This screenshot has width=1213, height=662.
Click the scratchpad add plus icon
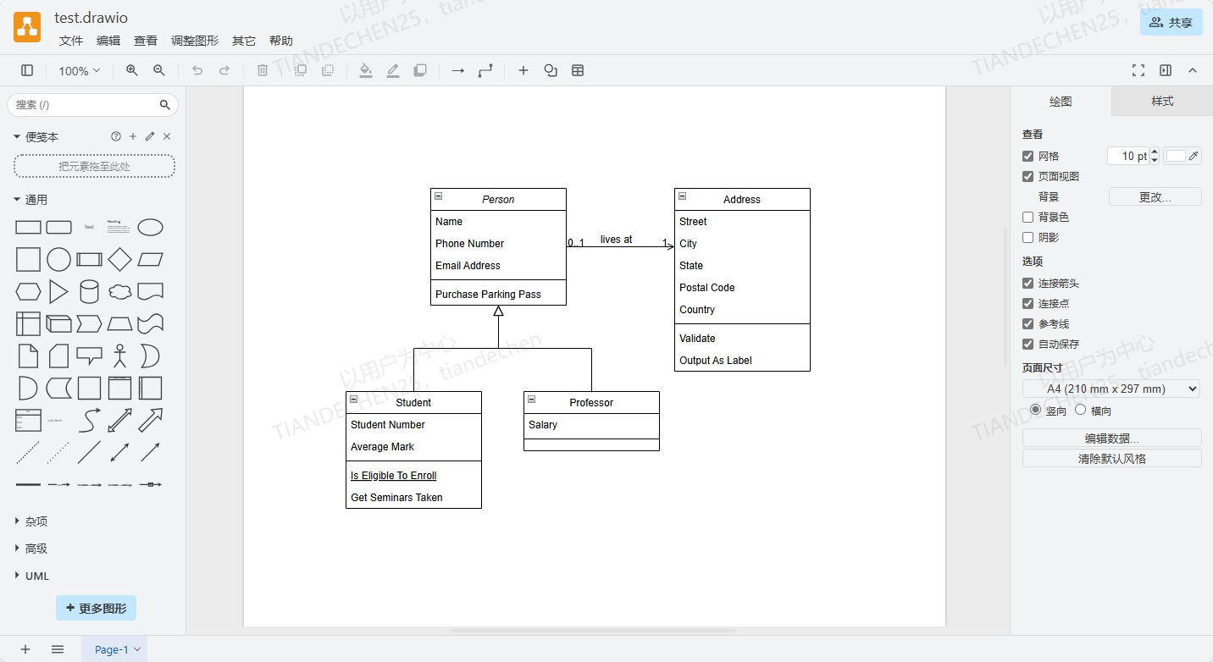[x=133, y=136]
